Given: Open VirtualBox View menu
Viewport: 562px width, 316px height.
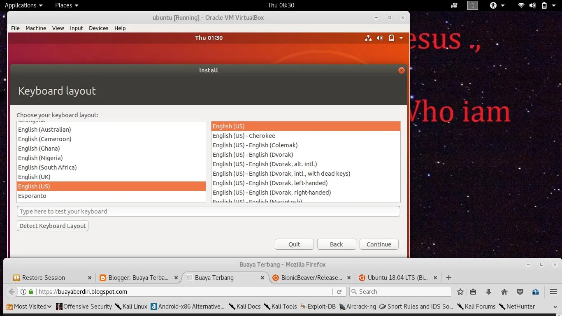Looking at the screenshot, I should 58,28.
